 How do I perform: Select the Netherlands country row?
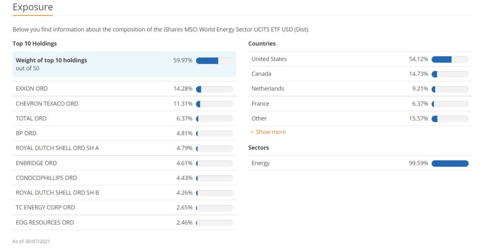pyautogui.click(x=360, y=89)
